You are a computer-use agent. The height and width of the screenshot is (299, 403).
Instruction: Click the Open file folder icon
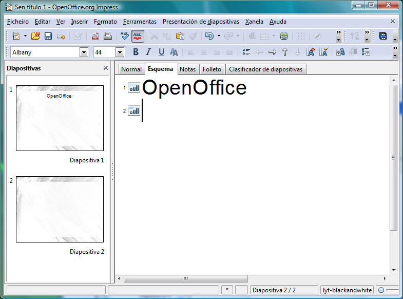pyautogui.click(x=35, y=36)
